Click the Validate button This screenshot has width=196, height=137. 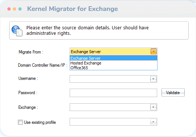[173, 93]
